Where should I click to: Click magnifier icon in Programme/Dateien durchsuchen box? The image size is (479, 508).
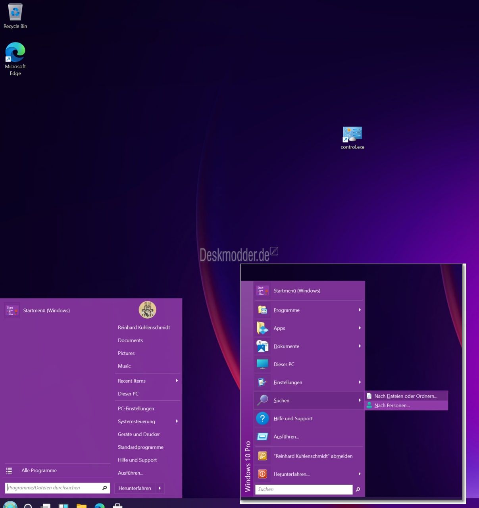pos(105,488)
